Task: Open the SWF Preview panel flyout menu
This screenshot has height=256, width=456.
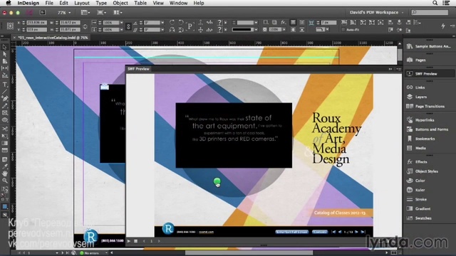Action: click(x=399, y=69)
